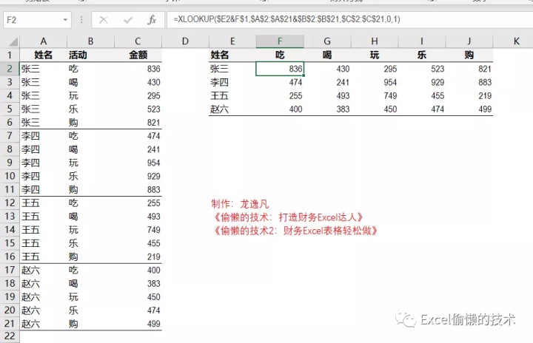Click cell E5 containing 赵六
The height and width of the screenshot is (343, 533).
pos(232,109)
